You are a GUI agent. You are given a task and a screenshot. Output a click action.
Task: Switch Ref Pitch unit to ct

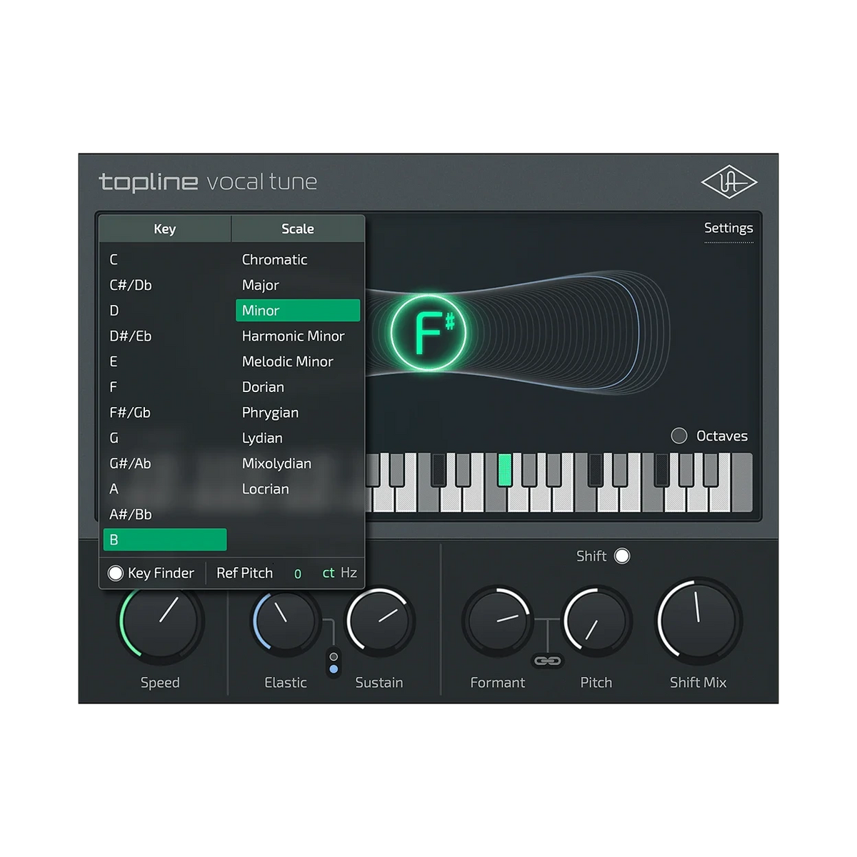[329, 573]
